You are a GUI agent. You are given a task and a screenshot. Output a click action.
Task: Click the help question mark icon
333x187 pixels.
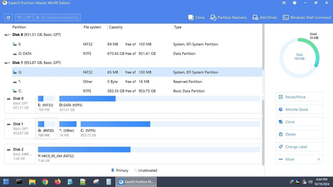(295, 3)
